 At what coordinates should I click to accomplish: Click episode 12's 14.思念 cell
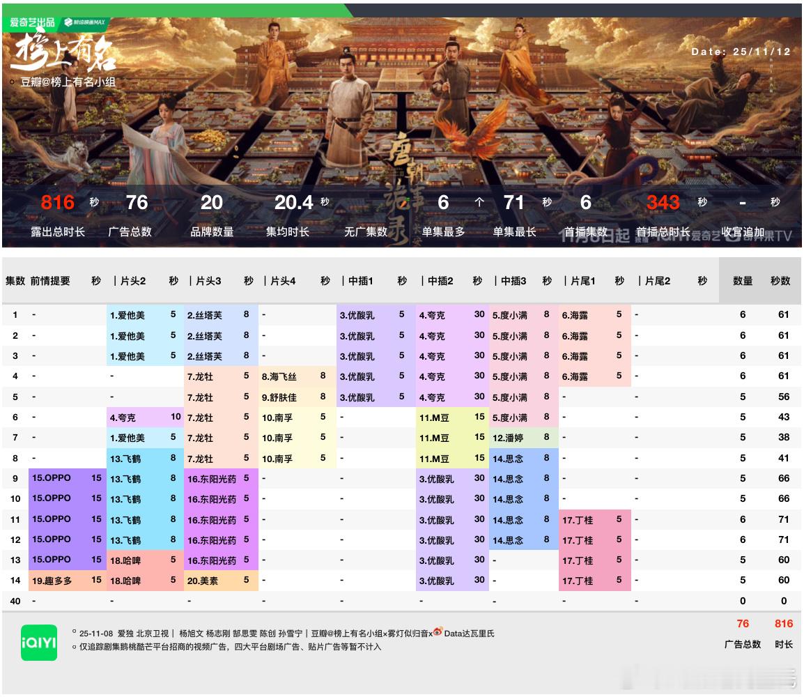[523, 539]
